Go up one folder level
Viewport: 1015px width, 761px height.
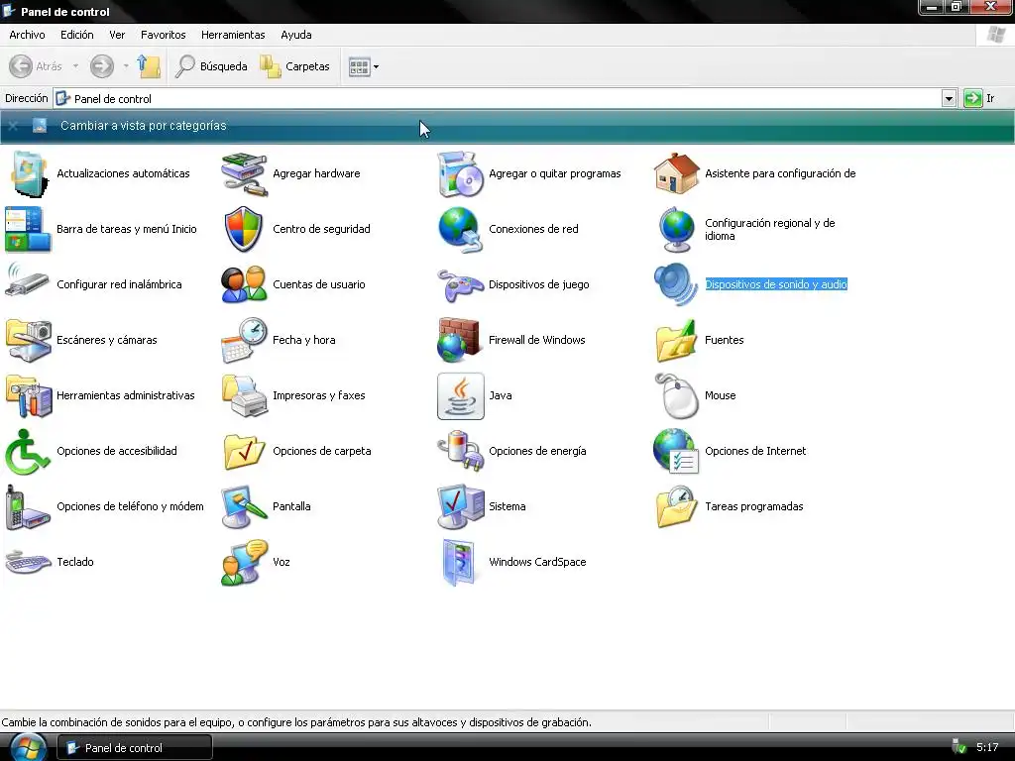(149, 66)
